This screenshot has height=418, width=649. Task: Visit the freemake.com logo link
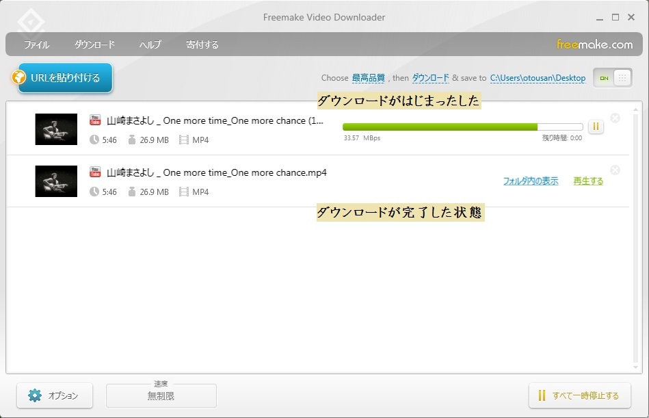[x=594, y=44]
